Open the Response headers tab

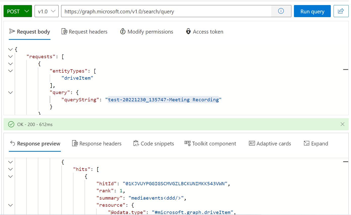click(x=97, y=144)
